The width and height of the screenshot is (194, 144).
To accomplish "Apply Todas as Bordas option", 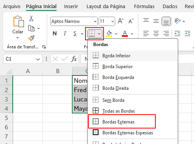I will click(133, 111).
